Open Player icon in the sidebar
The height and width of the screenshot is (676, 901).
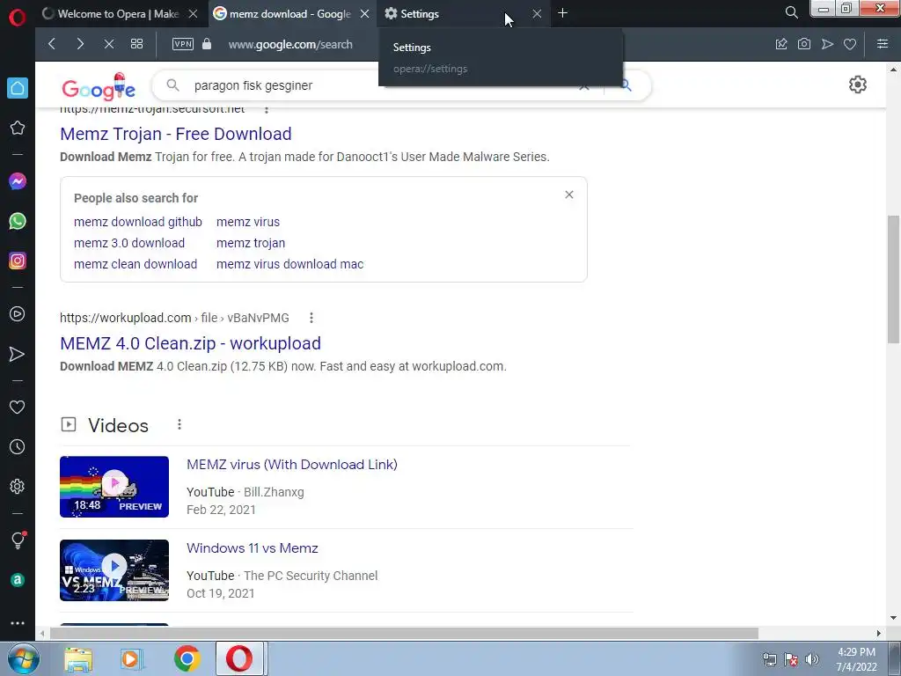coord(18,314)
